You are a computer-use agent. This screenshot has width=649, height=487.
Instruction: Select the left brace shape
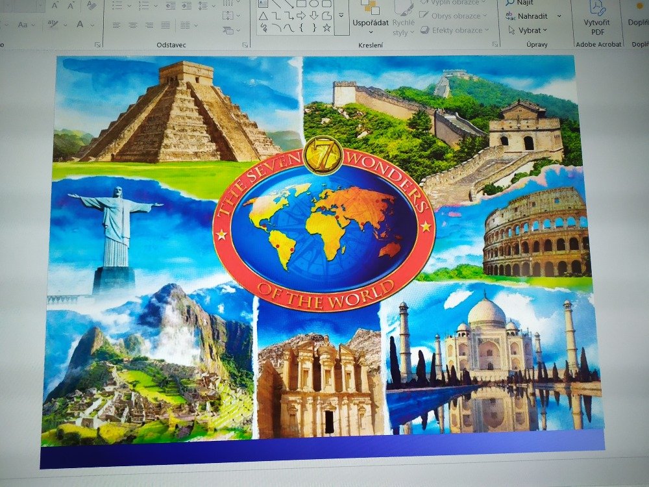point(302,28)
